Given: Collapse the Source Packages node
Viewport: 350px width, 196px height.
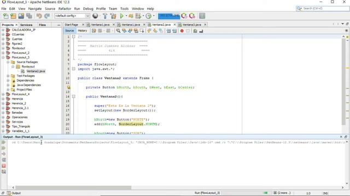Looking at the screenshot, I should click(x=8, y=62).
